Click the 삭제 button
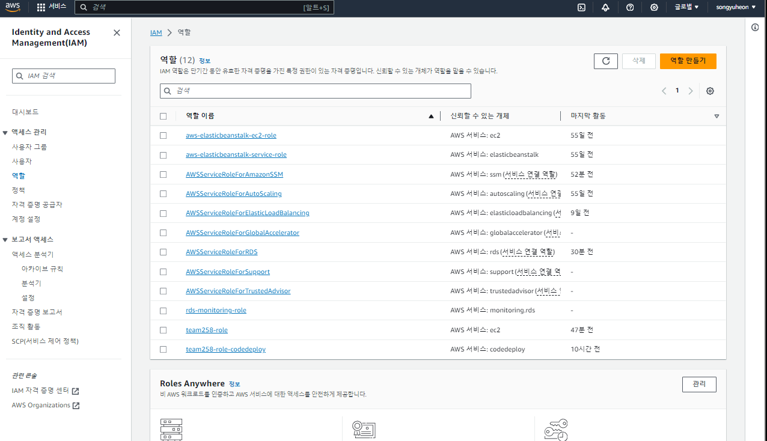Image resolution: width=767 pixels, height=441 pixels. point(638,61)
